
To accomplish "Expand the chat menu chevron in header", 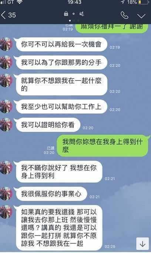I will click(x=141, y=16).
